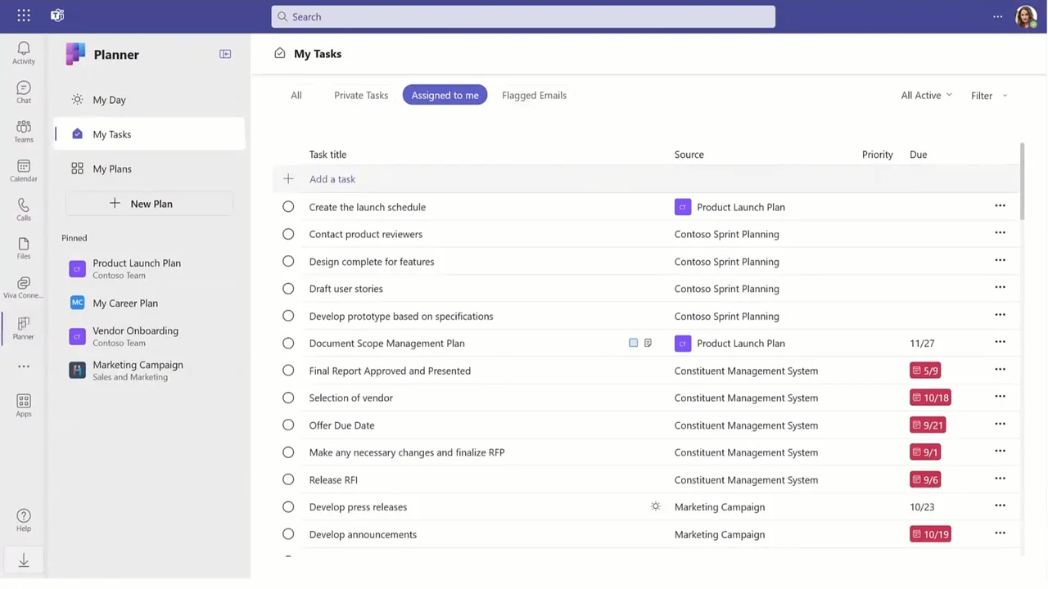Viewport: 1048px width, 589px height.
Task: Mark Create the launch schedule complete
Action: pos(288,207)
